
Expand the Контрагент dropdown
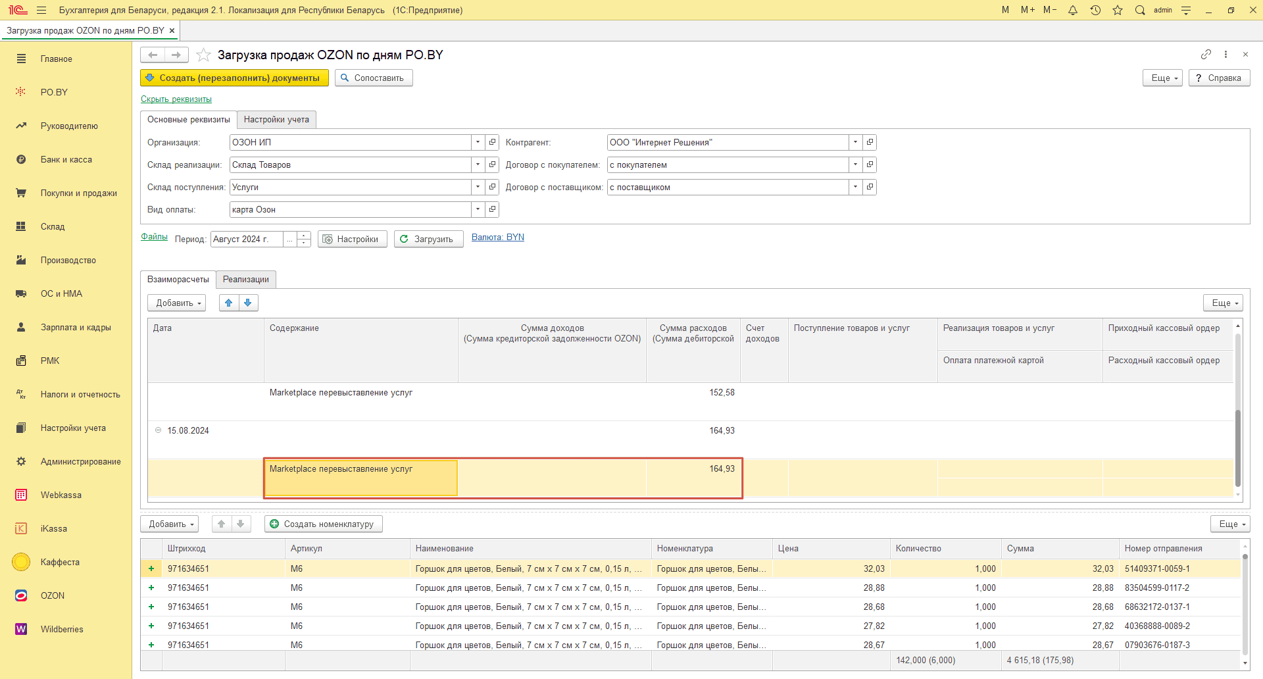855,142
